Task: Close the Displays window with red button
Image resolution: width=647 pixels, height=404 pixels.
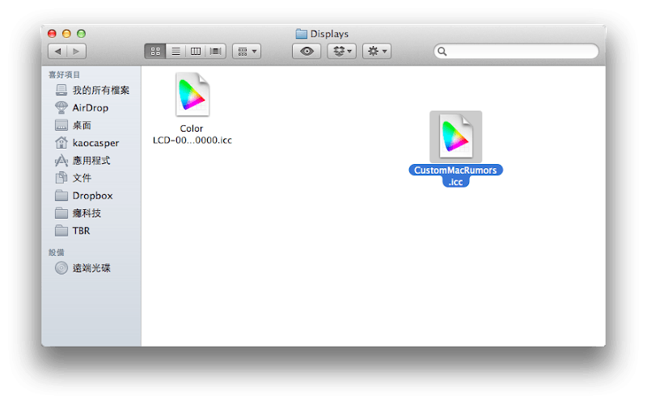Action: coord(52,34)
